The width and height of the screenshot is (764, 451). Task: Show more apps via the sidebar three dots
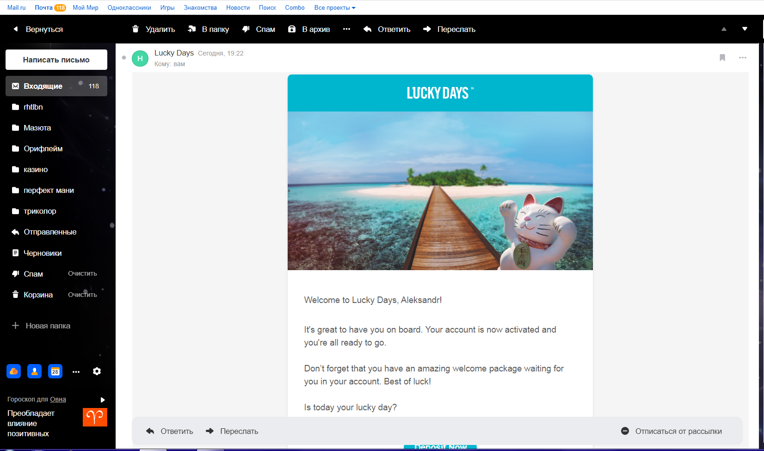coord(76,371)
